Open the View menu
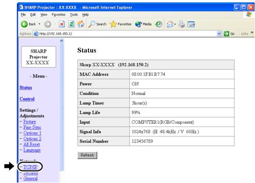 [x=44, y=15]
